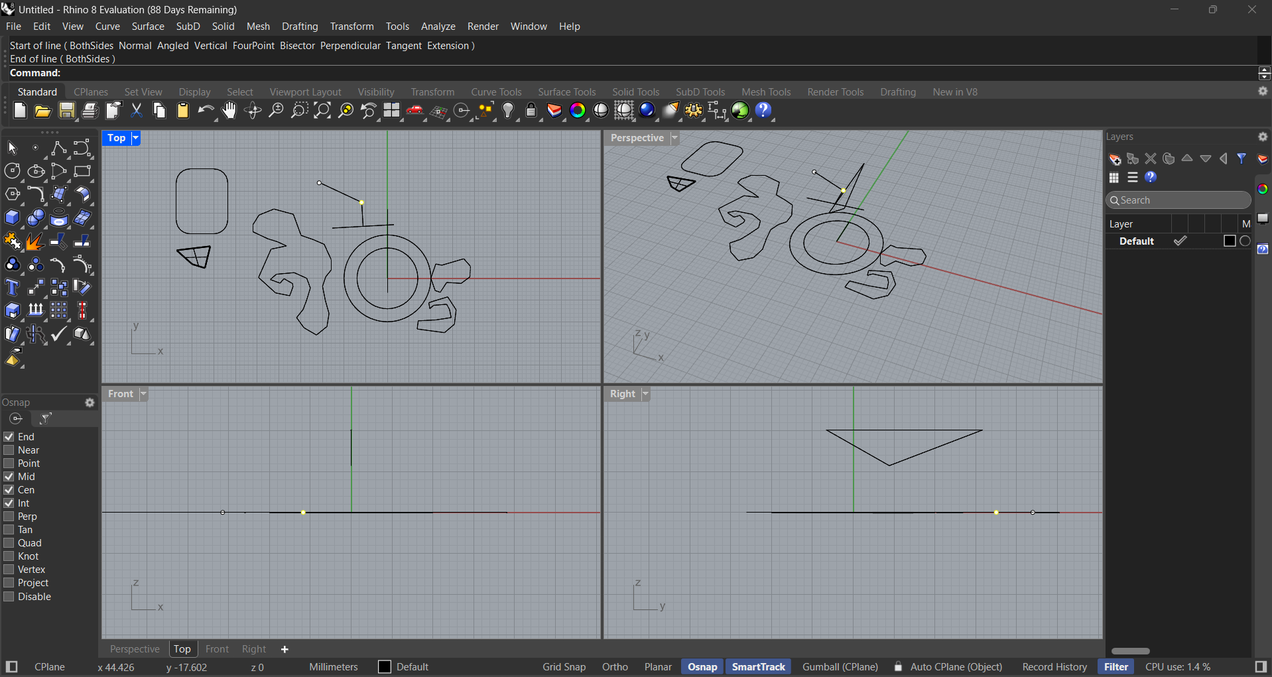
Task: Open the Top viewport dropdown arrow
Action: click(136, 138)
